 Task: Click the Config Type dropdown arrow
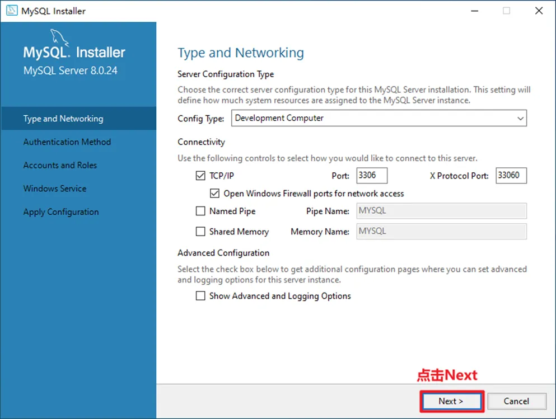click(x=520, y=119)
